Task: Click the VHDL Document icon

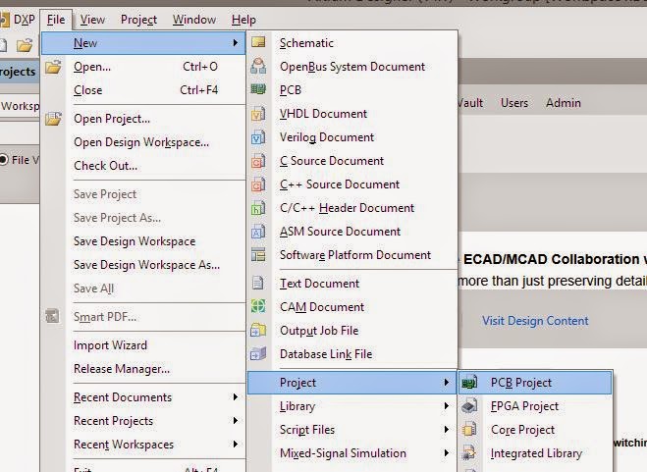Action: click(258, 114)
